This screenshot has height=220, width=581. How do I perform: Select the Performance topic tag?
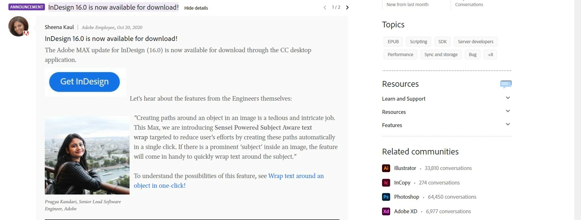coord(400,55)
